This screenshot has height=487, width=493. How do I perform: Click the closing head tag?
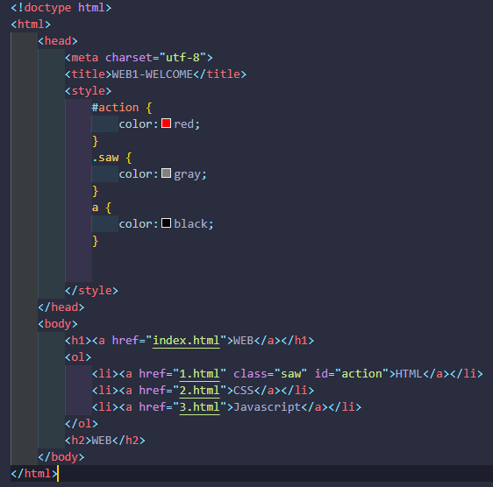click(61, 307)
